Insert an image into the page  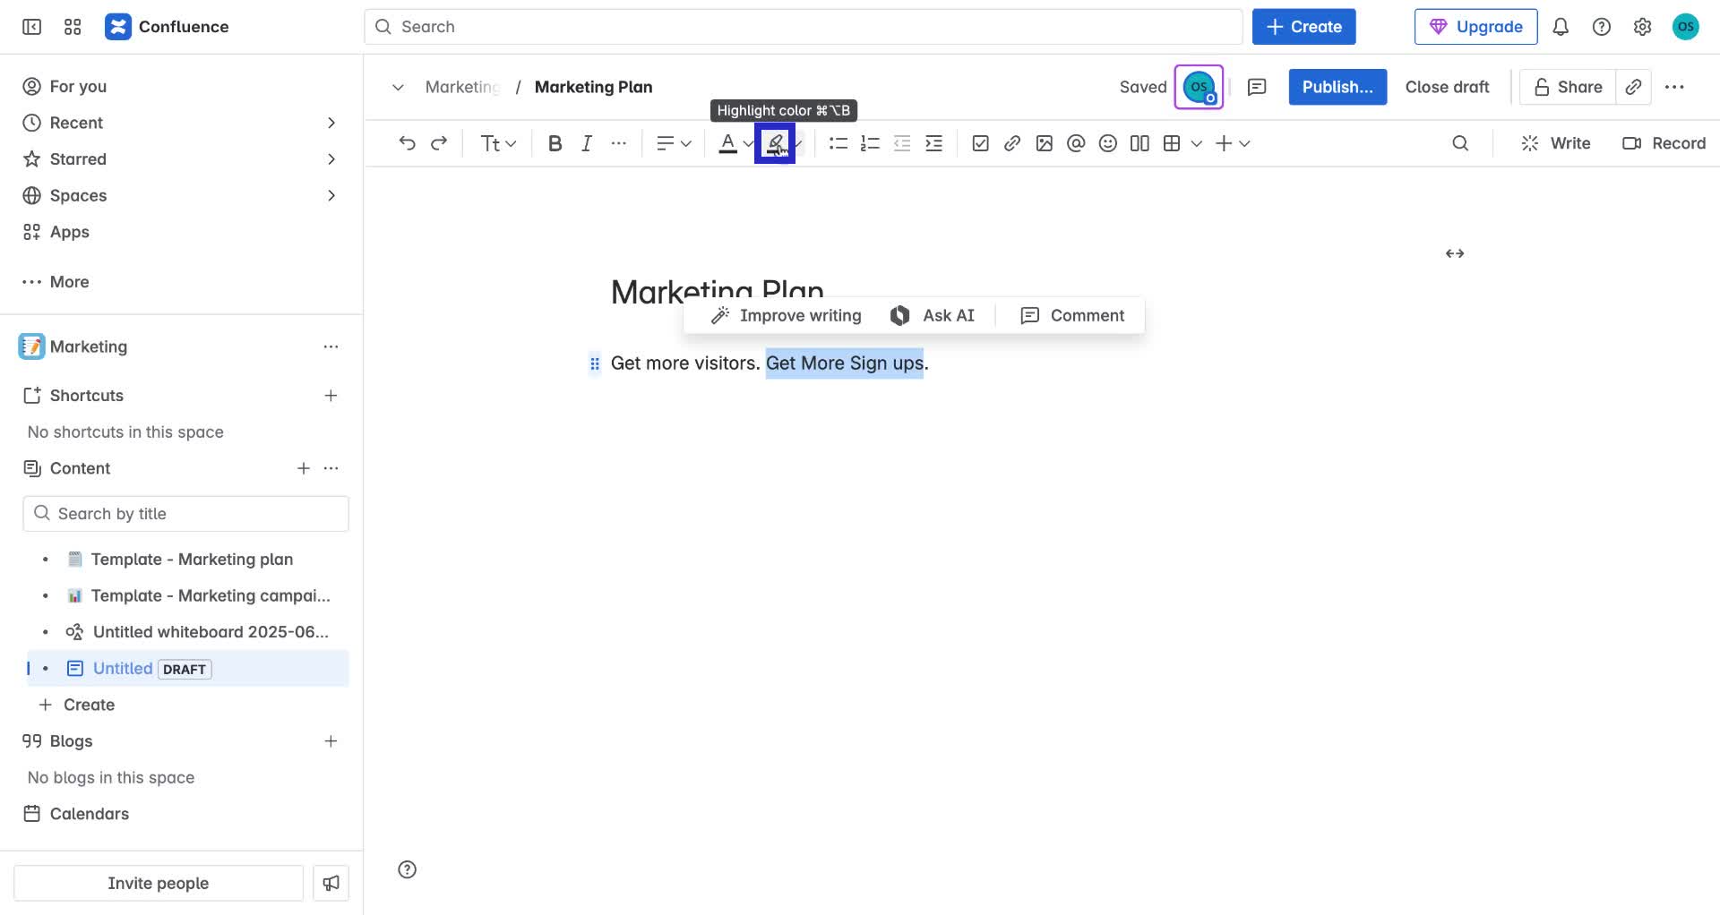click(x=1044, y=143)
